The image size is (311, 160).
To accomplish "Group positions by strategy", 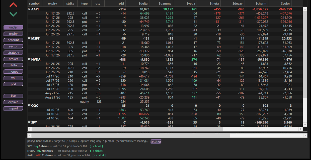I will pyautogui.click(x=13, y=53).
